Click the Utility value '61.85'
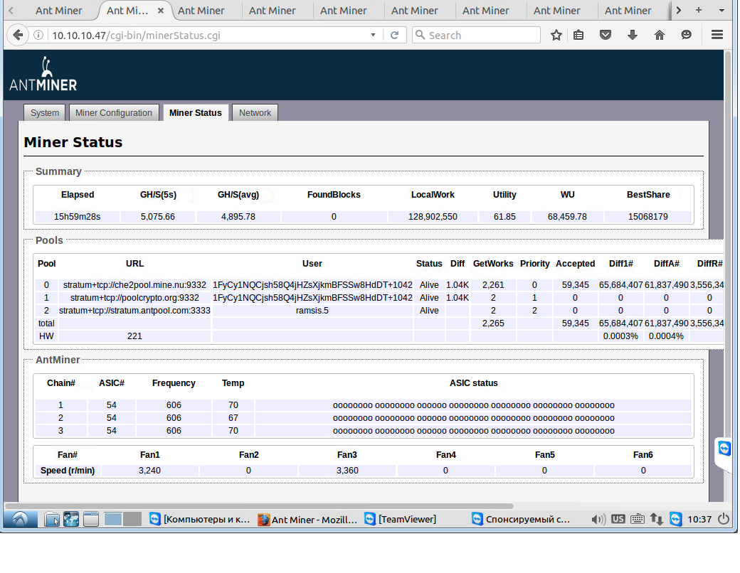The width and height of the screenshot is (740, 573). [504, 216]
